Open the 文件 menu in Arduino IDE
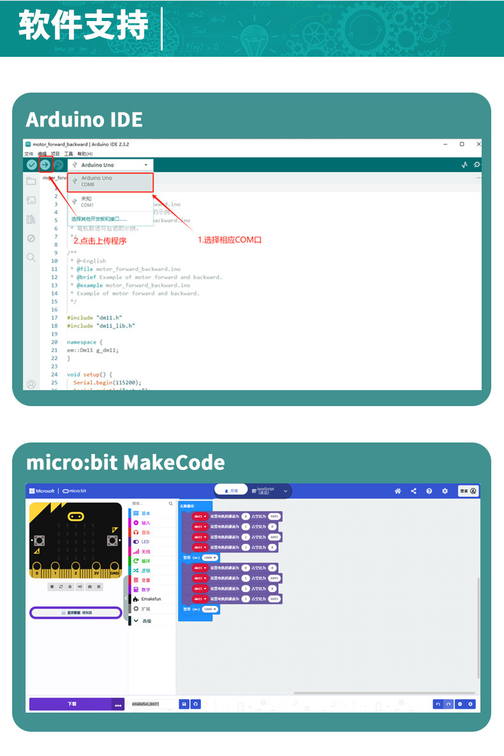The image size is (504, 756). click(x=29, y=154)
